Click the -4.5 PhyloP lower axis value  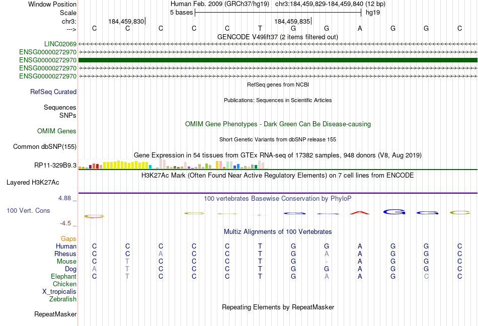click(65, 223)
